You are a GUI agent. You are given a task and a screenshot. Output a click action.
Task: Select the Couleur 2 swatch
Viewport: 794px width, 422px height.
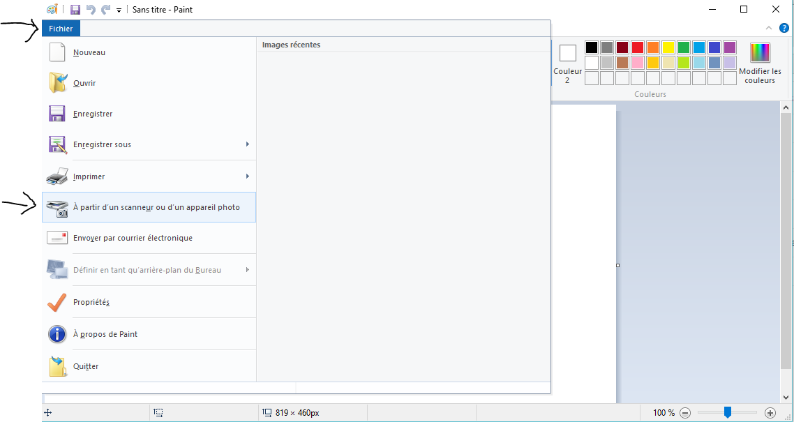pyautogui.click(x=568, y=65)
